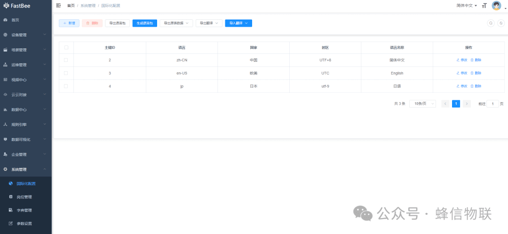The image size is (508, 234).
Task: Click the FastBee logo icon
Action: [6, 6]
